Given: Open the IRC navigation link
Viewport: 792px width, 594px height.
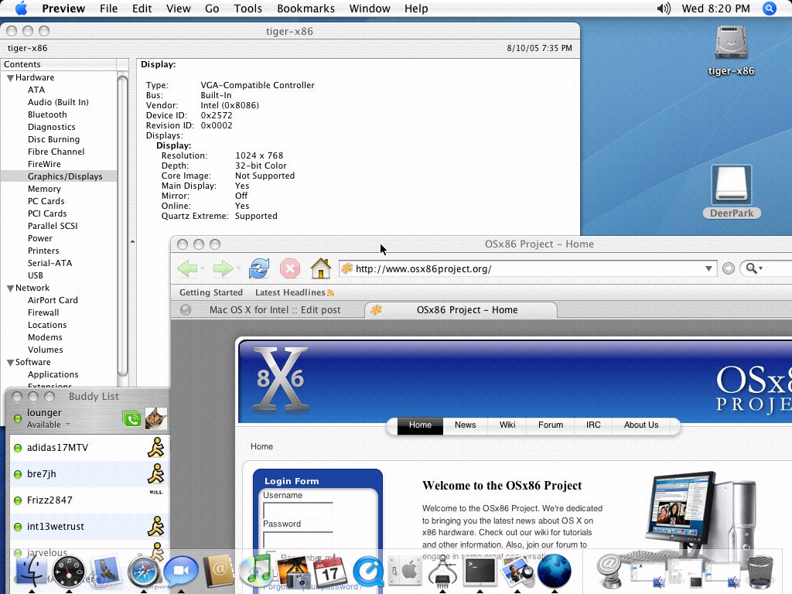Looking at the screenshot, I should click(593, 425).
